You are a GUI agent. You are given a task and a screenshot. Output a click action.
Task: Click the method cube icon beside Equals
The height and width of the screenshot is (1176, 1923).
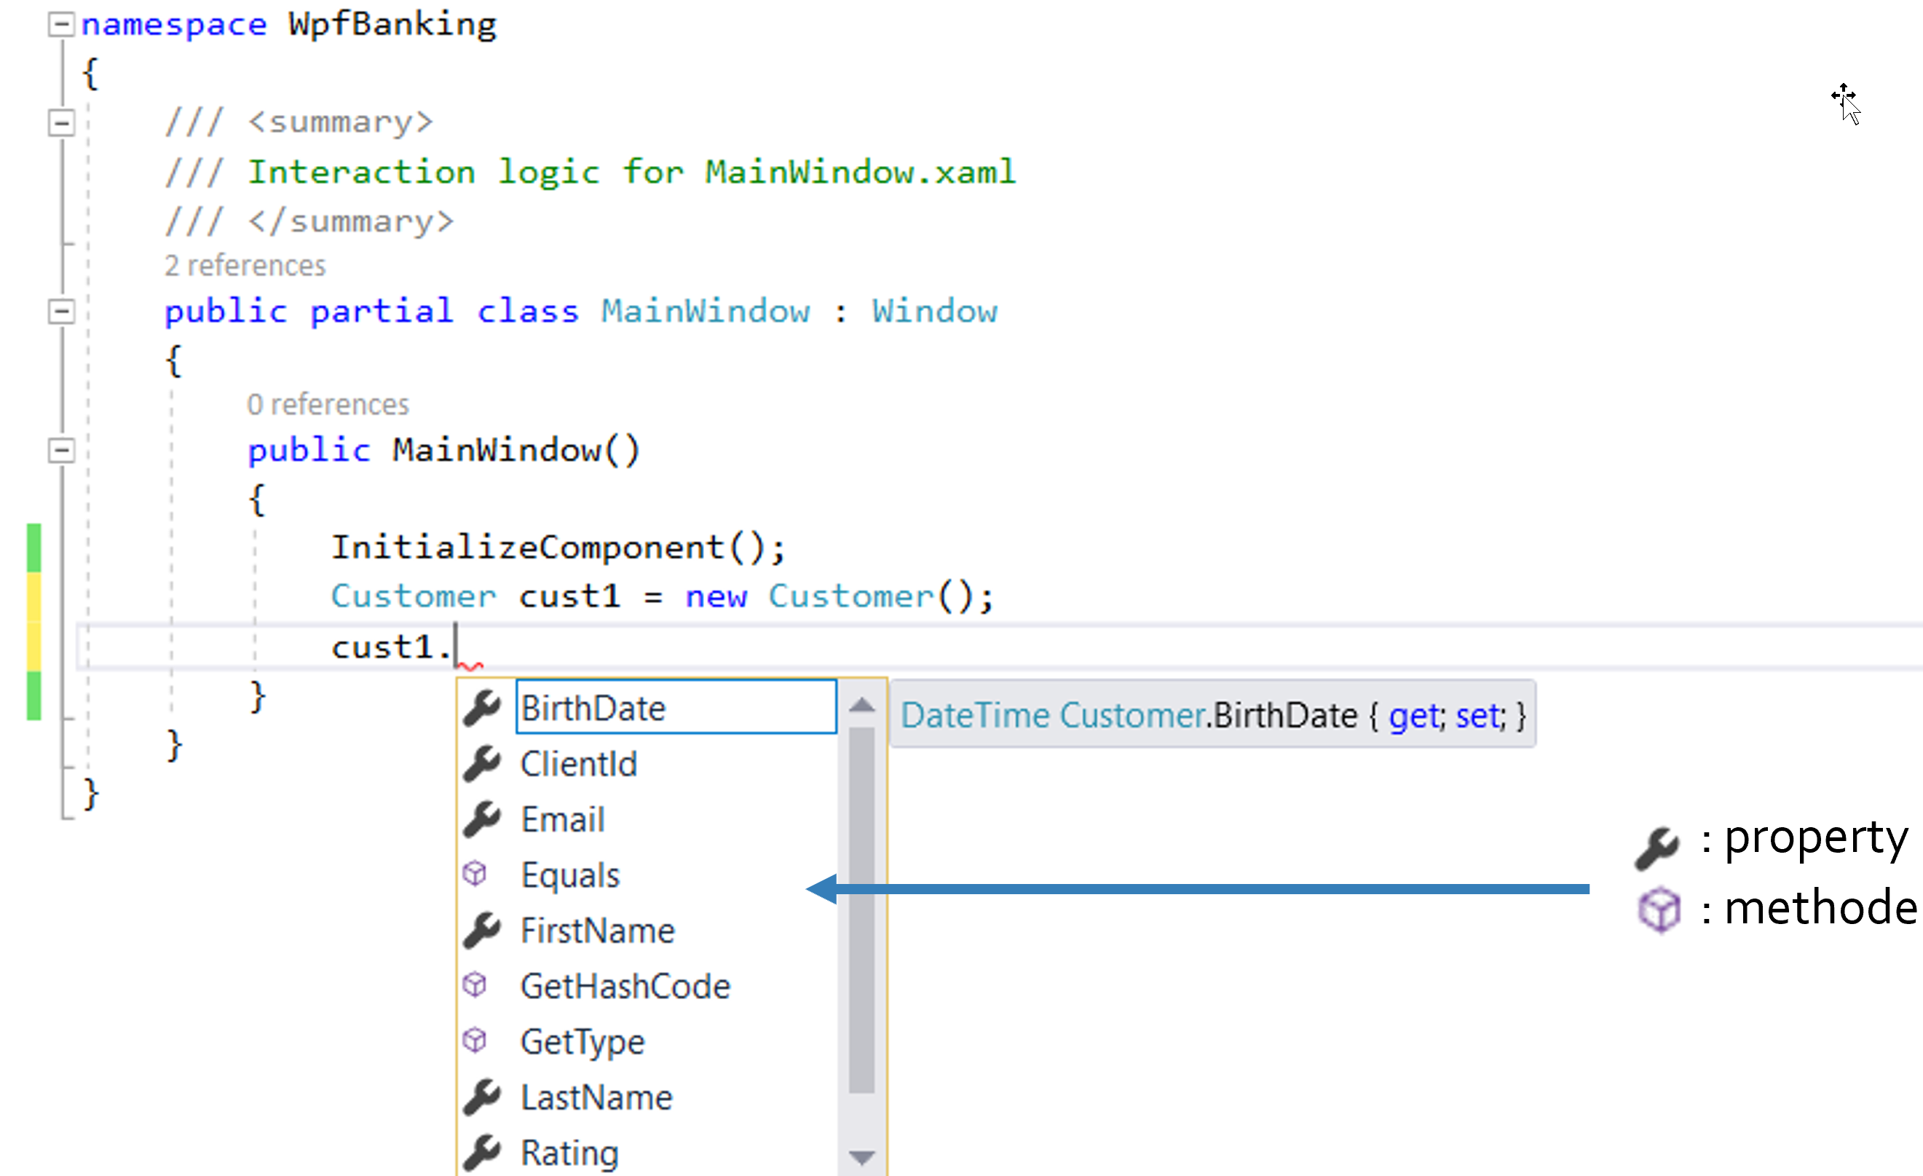475,873
